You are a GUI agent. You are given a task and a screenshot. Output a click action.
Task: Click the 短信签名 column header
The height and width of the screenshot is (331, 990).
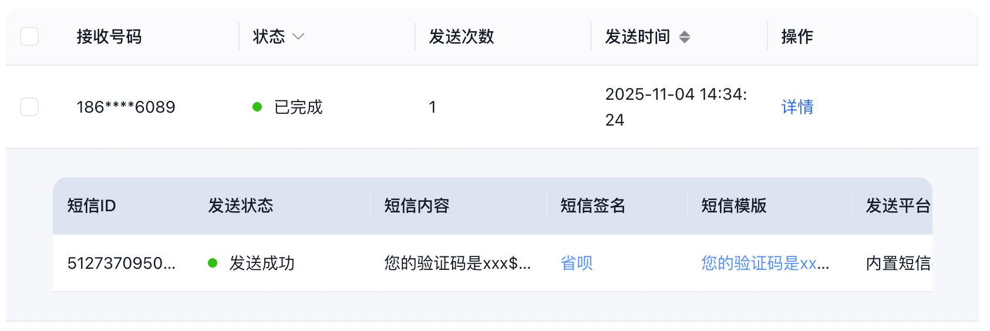click(593, 206)
